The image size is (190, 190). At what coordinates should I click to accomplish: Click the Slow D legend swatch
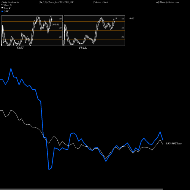click(2, 5)
